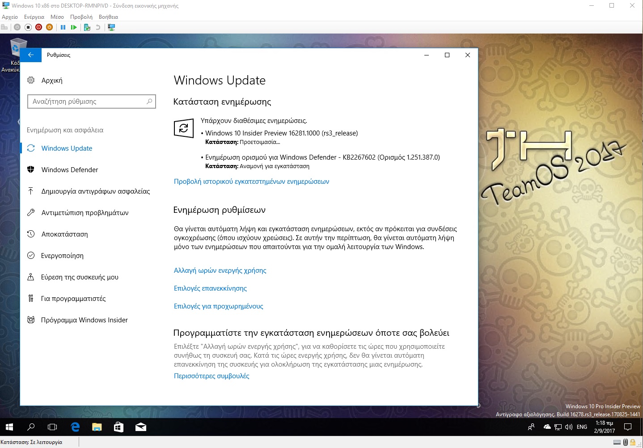This screenshot has width=643, height=448.
Task: Open File Explorer from the taskbar
Action: pyautogui.click(x=97, y=427)
